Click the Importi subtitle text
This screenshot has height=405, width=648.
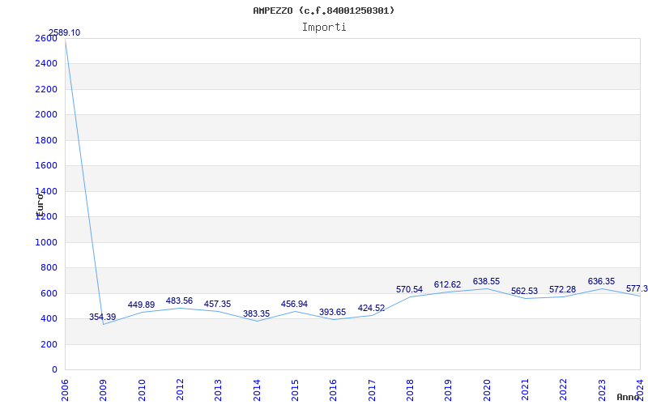point(324,27)
